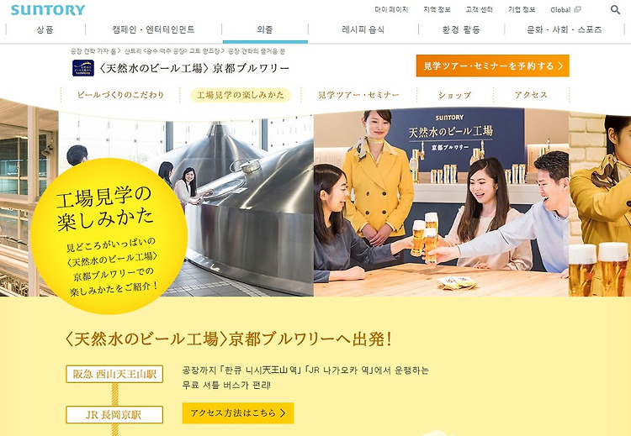Viewport: 631px width, 436px height.
Task: Click arrow on アクセス方法はこちら button
Action: (x=283, y=413)
